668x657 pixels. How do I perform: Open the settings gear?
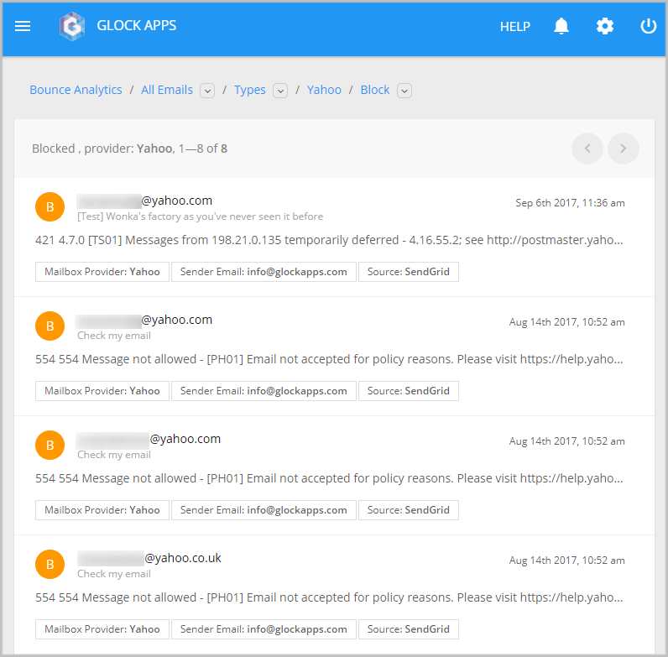604,26
